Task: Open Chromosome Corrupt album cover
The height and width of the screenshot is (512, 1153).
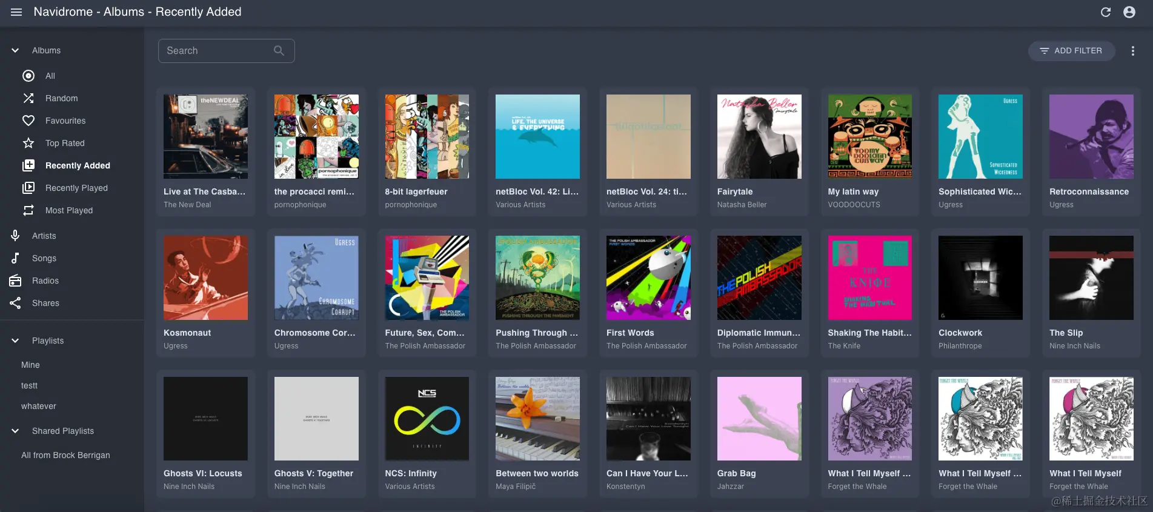Action: click(x=316, y=278)
